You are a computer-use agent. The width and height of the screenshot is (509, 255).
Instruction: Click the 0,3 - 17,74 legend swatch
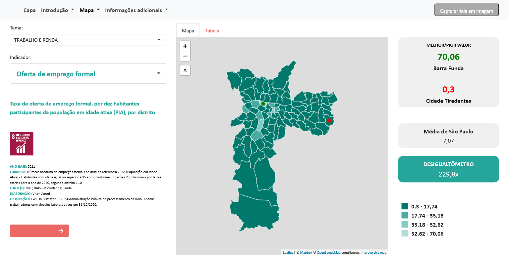[x=404, y=206]
